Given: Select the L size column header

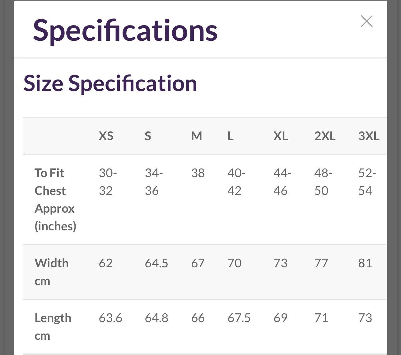Looking at the screenshot, I should coord(231,136).
